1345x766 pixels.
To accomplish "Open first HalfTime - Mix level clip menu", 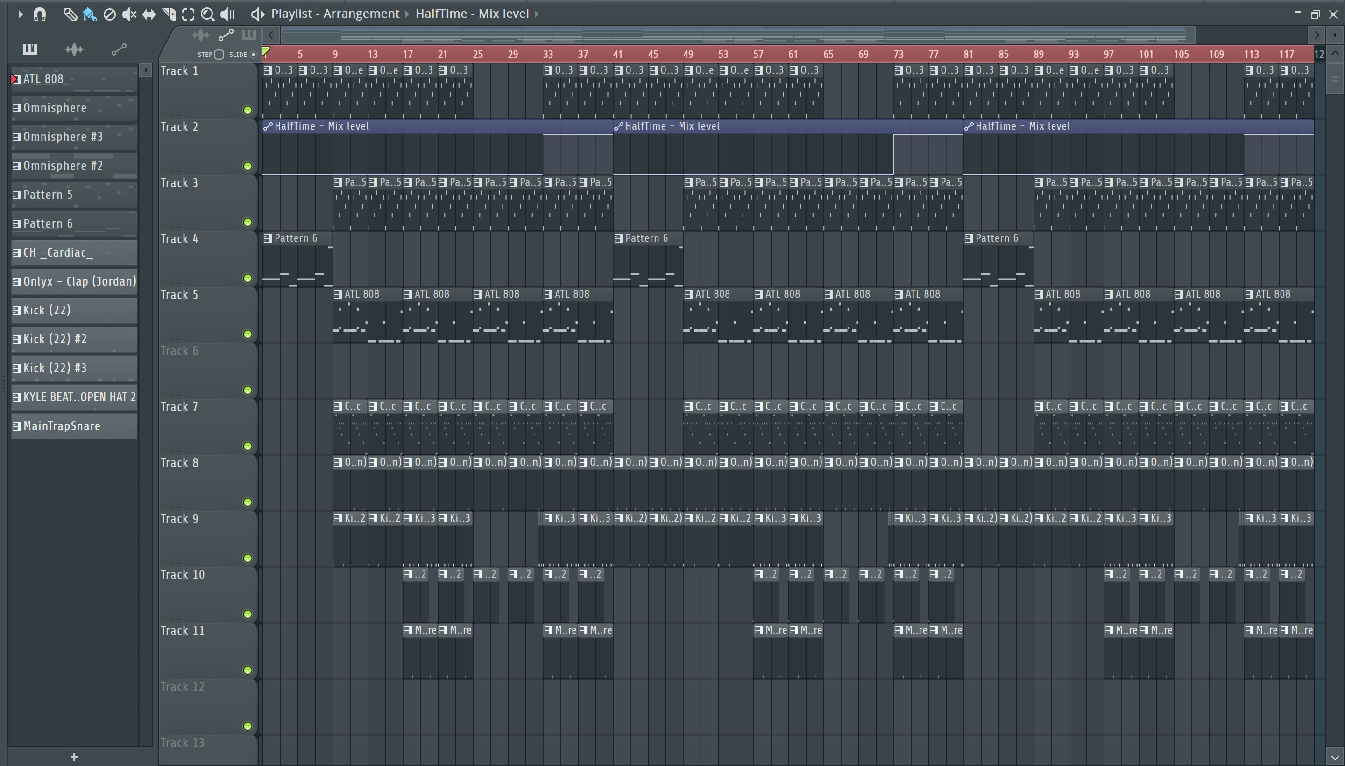I will click(268, 126).
